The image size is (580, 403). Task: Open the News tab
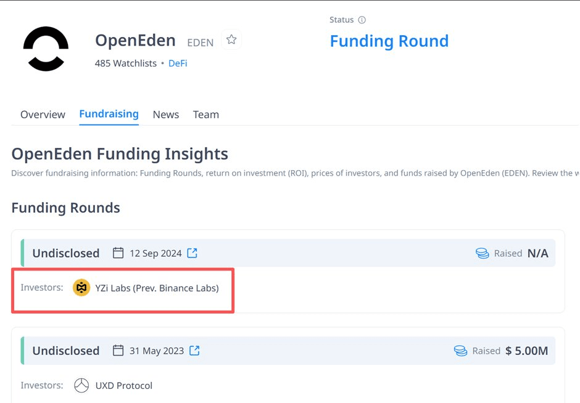(166, 115)
